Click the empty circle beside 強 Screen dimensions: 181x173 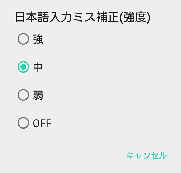(23, 39)
